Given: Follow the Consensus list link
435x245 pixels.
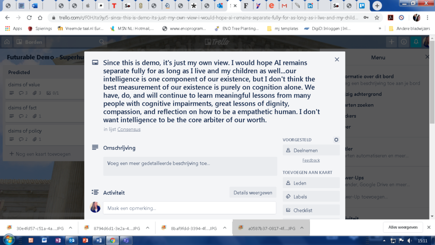Looking at the screenshot, I should 129,129.
